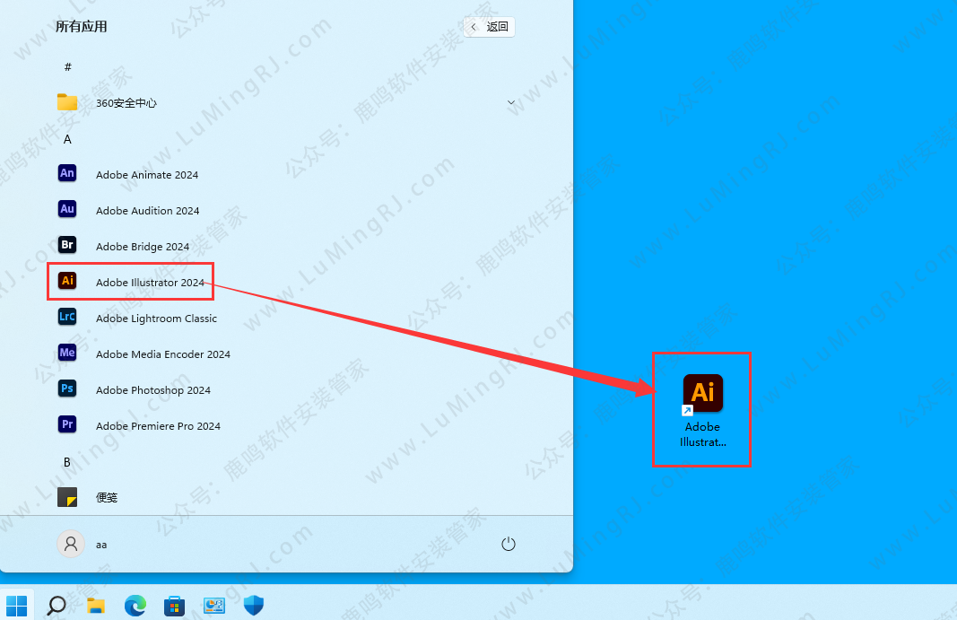The height and width of the screenshot is (620, 957).
Task: Jump via the # section header
Action: click(x=68, y=66)
